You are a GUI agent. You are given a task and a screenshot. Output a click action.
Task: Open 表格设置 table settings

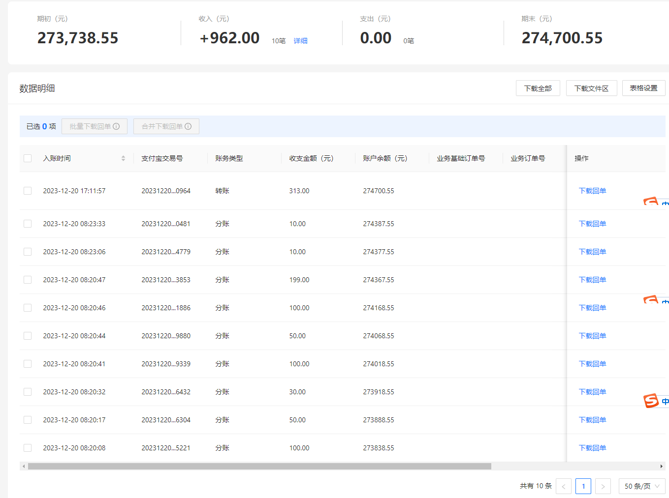[x=644, y=88]
